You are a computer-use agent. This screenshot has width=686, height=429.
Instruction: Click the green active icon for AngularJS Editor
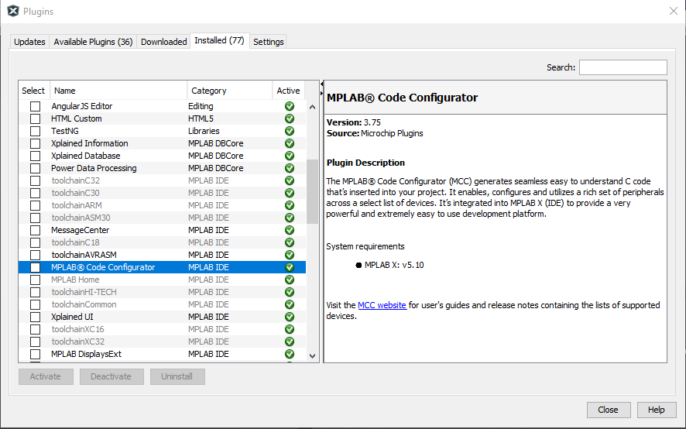(290, 106)
